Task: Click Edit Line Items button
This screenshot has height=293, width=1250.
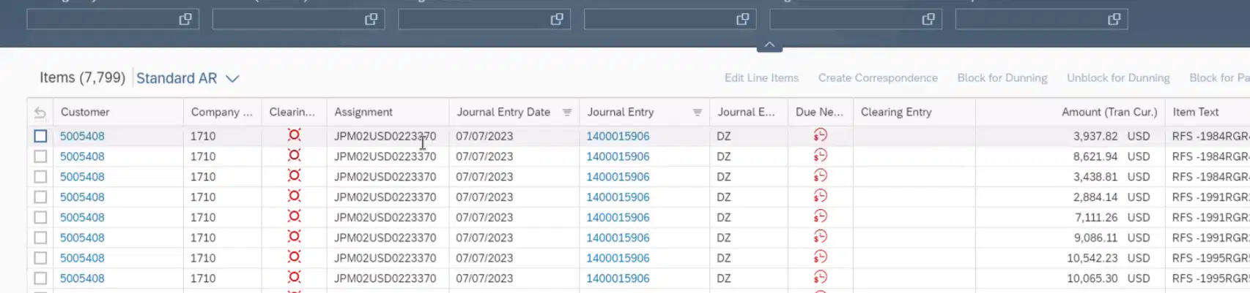Action: (x=761, y=78)
